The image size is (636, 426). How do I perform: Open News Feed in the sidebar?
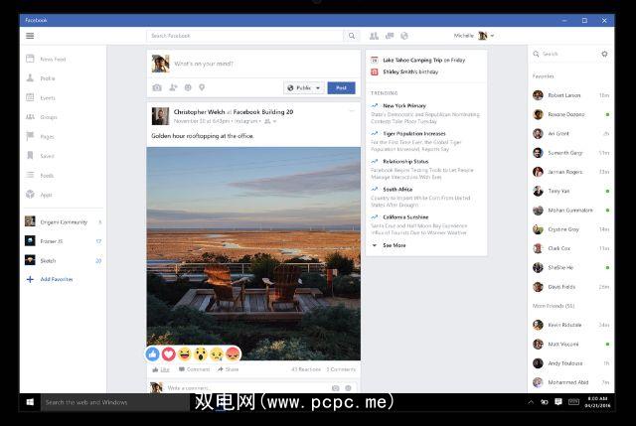click(x=54, y=60)
